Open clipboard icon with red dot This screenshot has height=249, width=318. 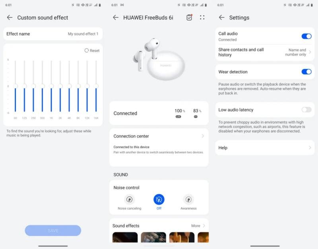[x=189, y=17]
